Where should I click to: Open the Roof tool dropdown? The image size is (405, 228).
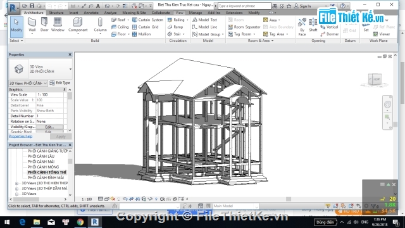coord(128,20)
